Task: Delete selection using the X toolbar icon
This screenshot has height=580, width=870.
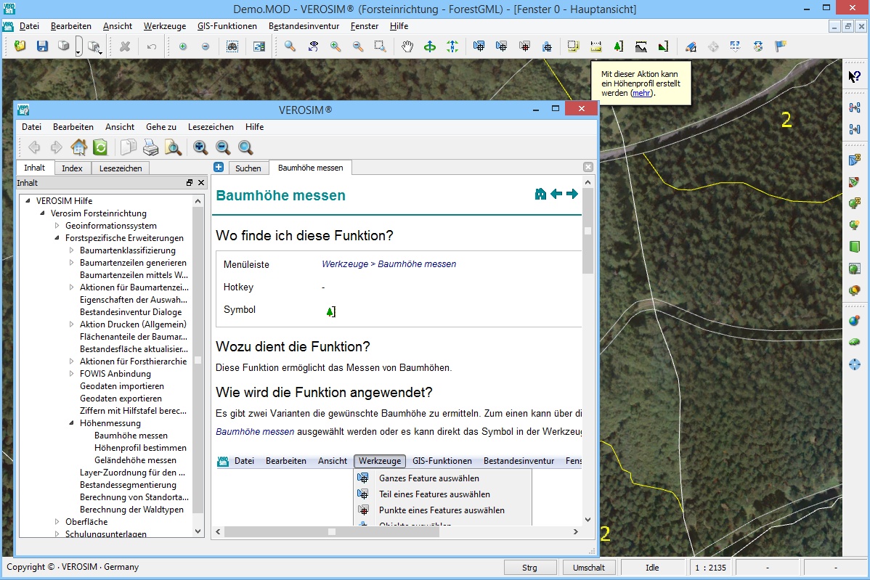Action: pos(125,46)
